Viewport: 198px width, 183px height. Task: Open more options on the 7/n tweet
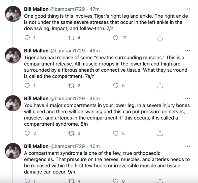187,9
